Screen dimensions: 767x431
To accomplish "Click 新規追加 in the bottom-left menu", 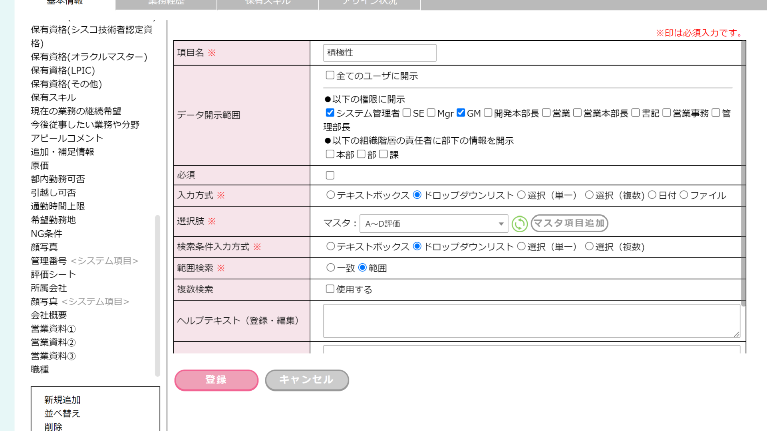I will click(62, 400).
